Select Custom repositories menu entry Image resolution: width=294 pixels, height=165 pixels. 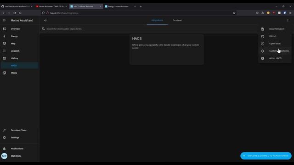tap(275, 51)
